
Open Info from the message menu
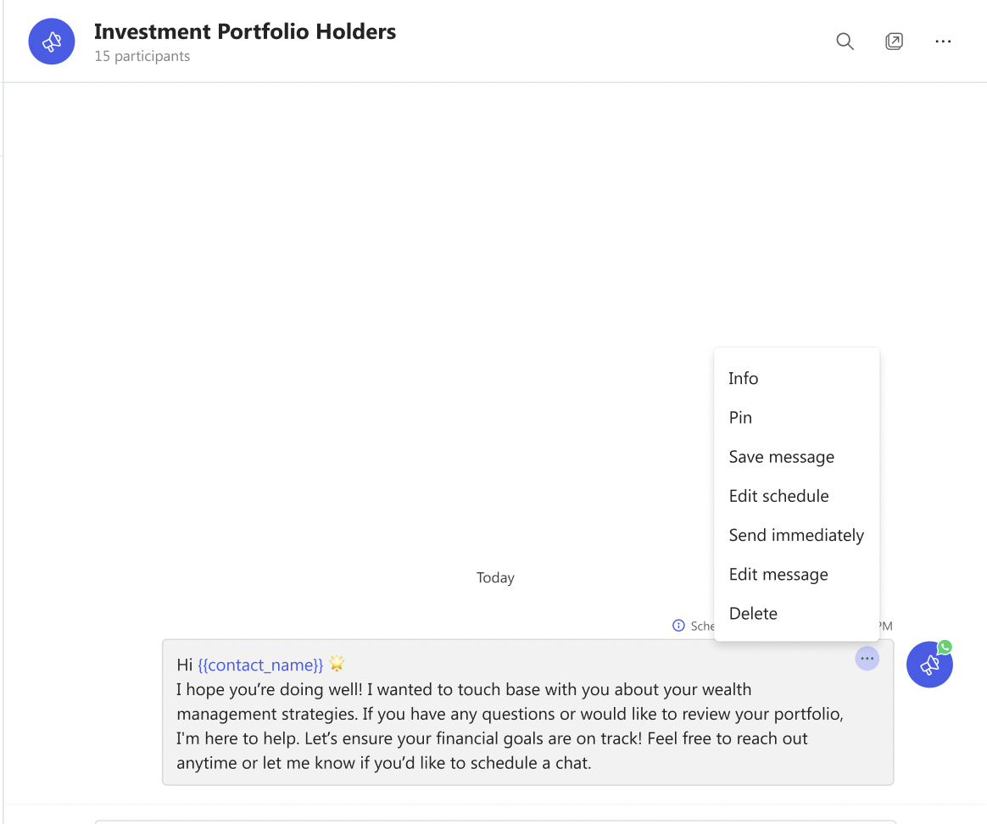[x=743, y=378]
